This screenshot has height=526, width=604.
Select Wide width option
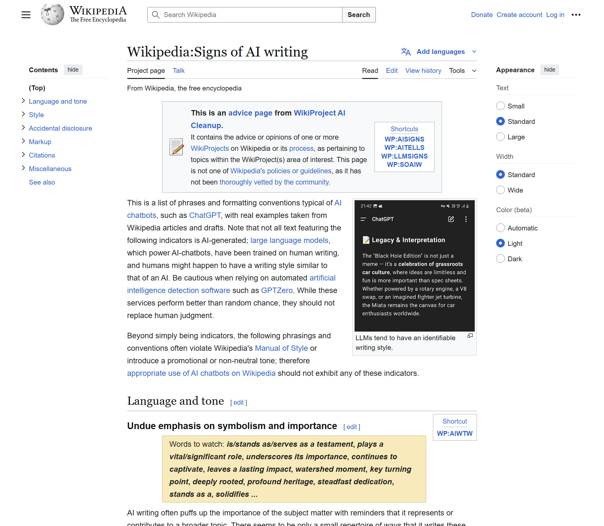[x=500, y=190]
